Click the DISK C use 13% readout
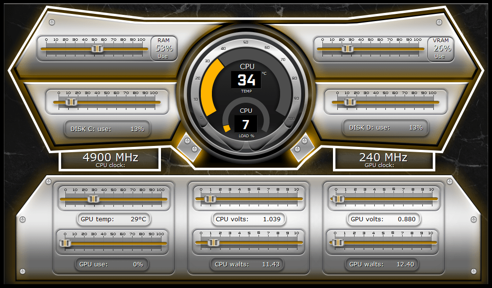 (x=107, y=128)
